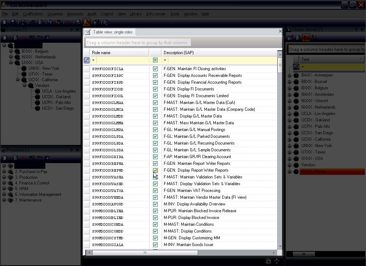The image size is (366, 266).
Task: Uncheck the checkbox for role S99FXXXXFICLA
Action: coord(155,69)
